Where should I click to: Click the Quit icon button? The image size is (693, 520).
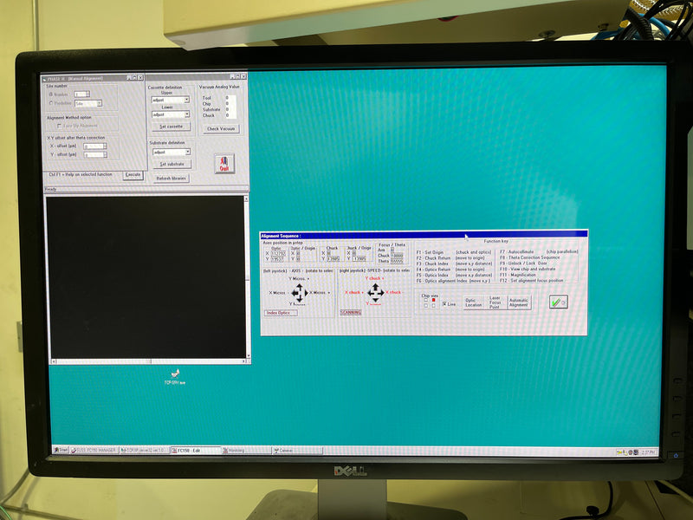[223, 164]
